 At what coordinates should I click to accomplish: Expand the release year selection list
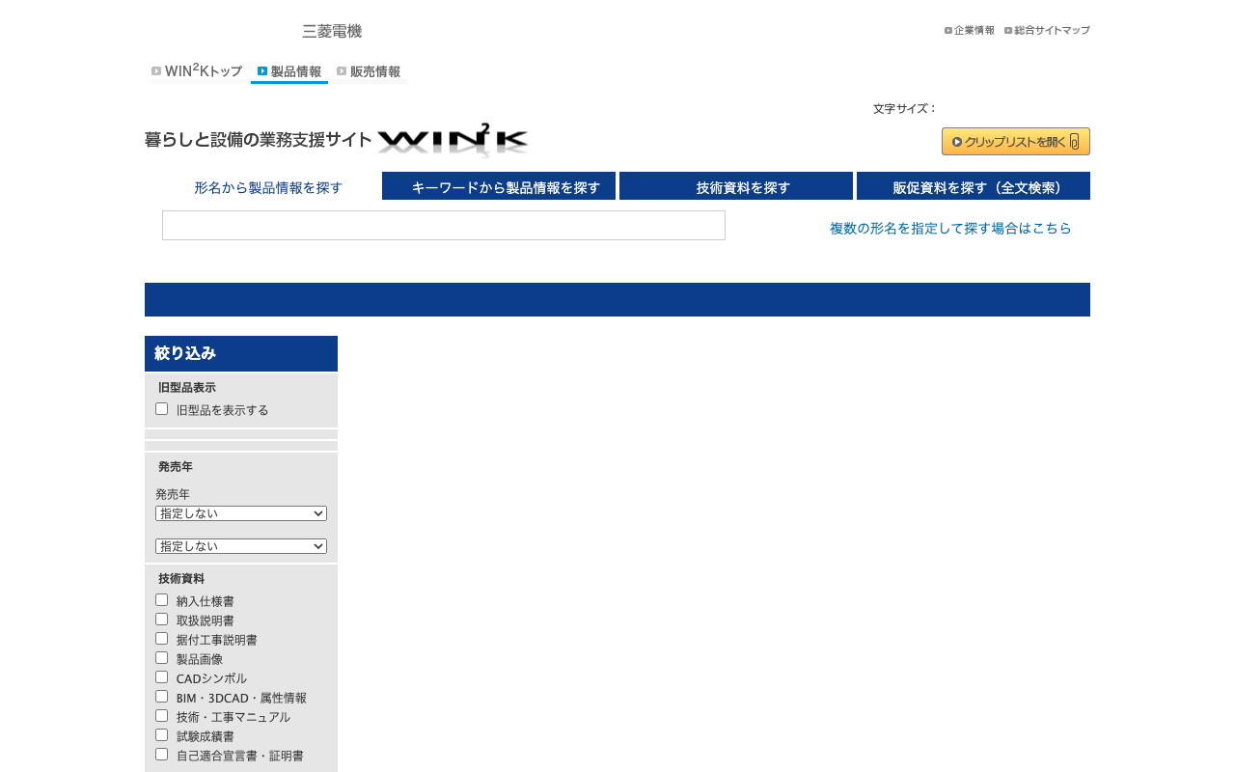[x=240, y=513]
